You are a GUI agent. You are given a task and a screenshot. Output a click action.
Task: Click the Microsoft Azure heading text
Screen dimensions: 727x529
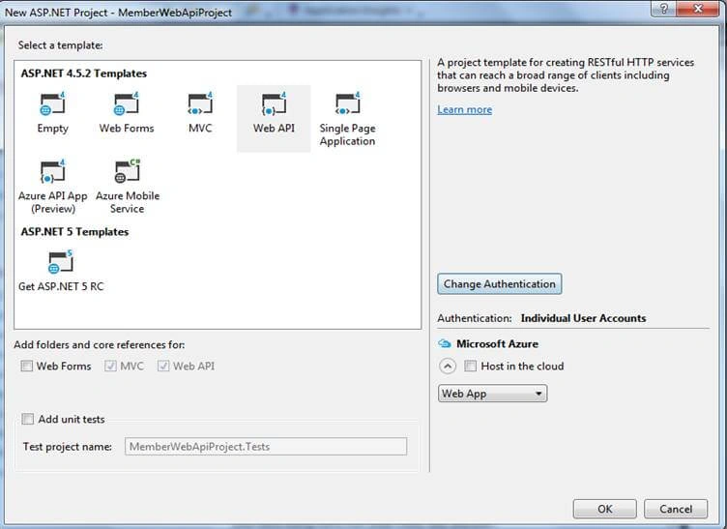tap(497, 343)
